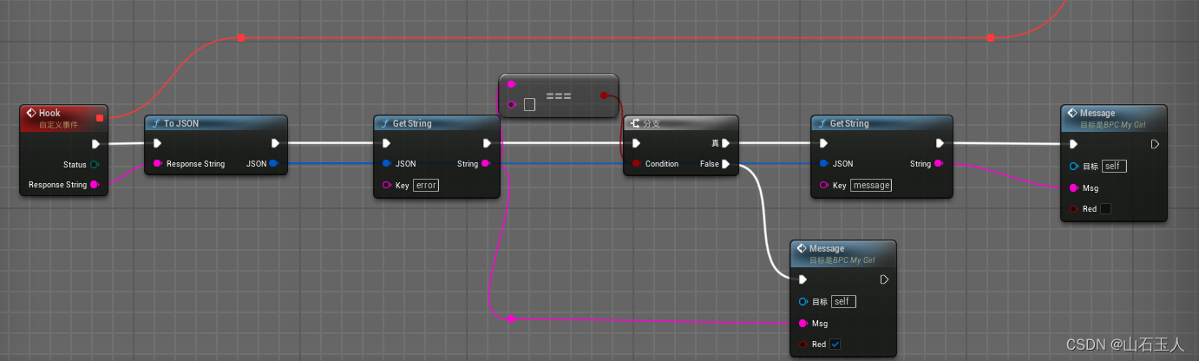Image resolution: width=1199 pixels, height=361 pixels.
Task: Click 目标 pin on upper-right Message node
Action: (1074, 166)
